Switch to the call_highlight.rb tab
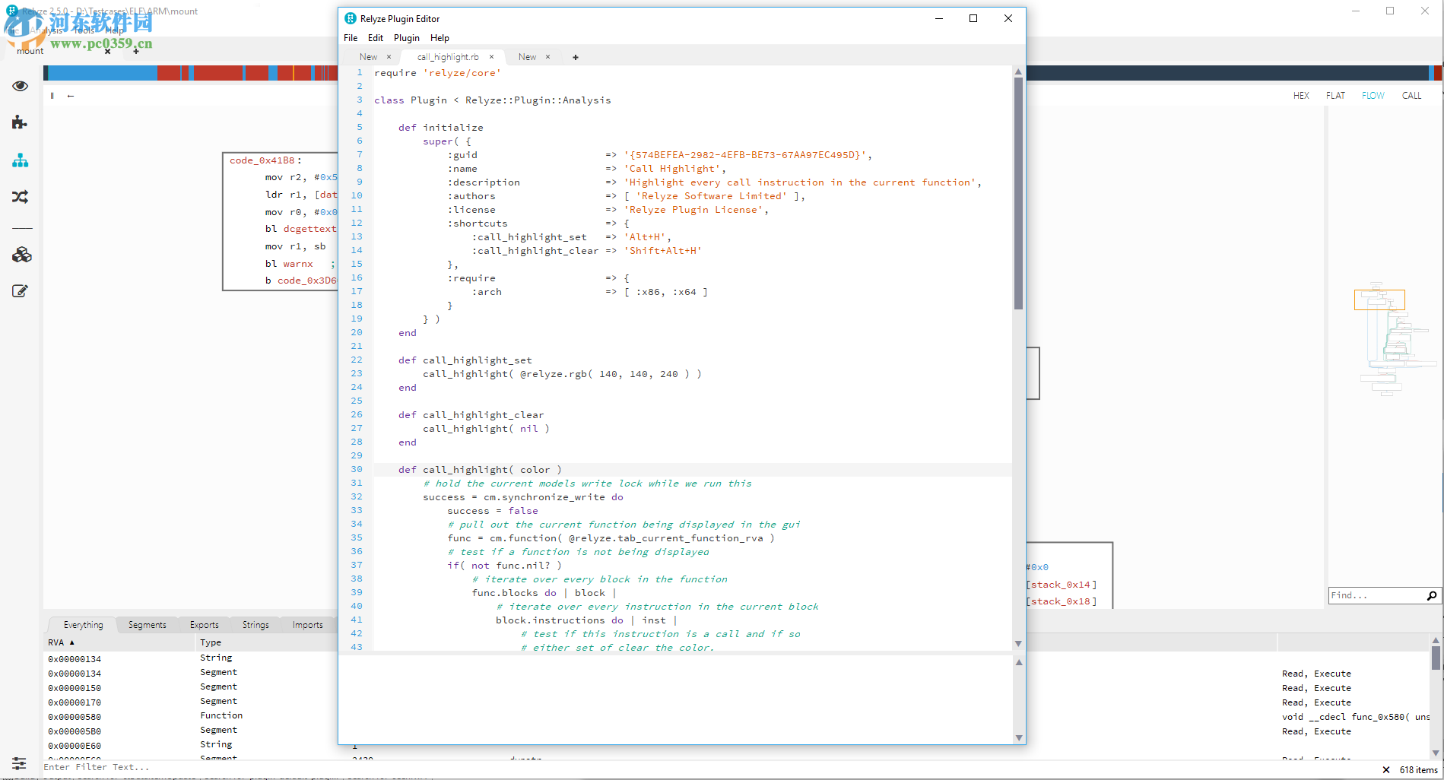 point(448,57)
